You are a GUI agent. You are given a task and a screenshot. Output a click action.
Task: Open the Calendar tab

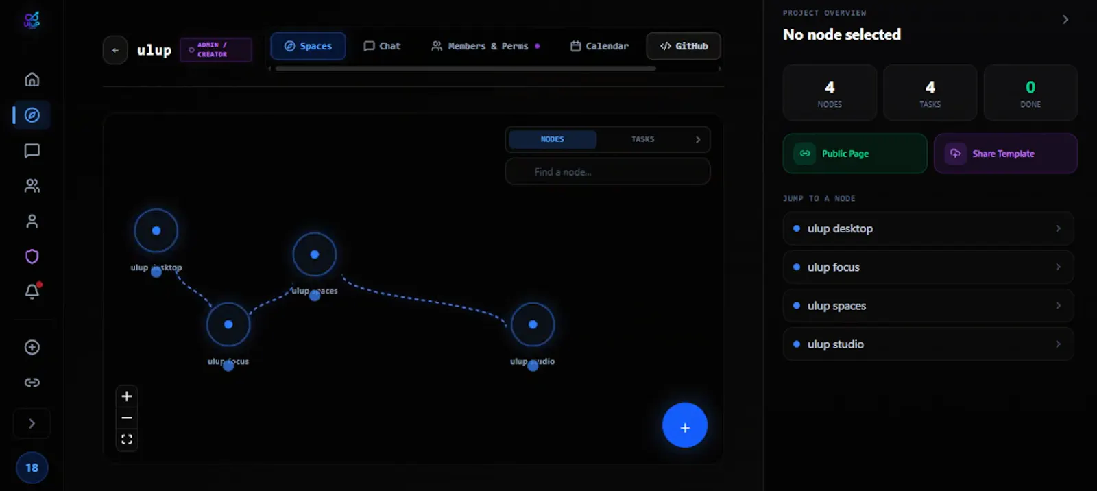[x=599, y=46]
